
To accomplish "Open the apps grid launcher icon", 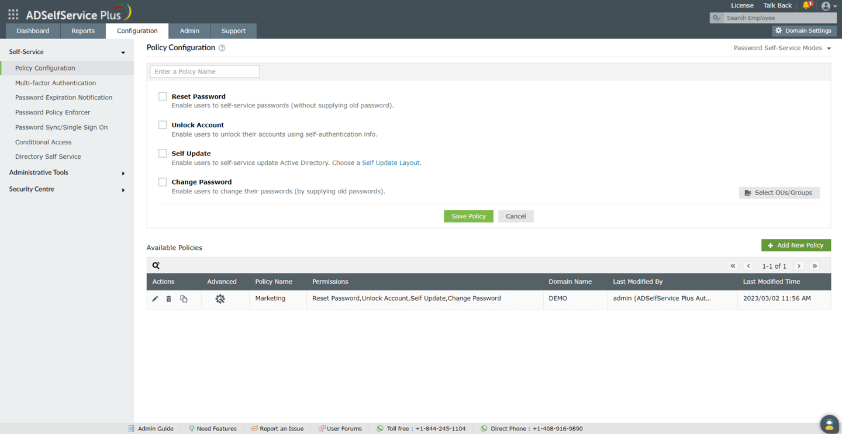I will coord(13,14).
